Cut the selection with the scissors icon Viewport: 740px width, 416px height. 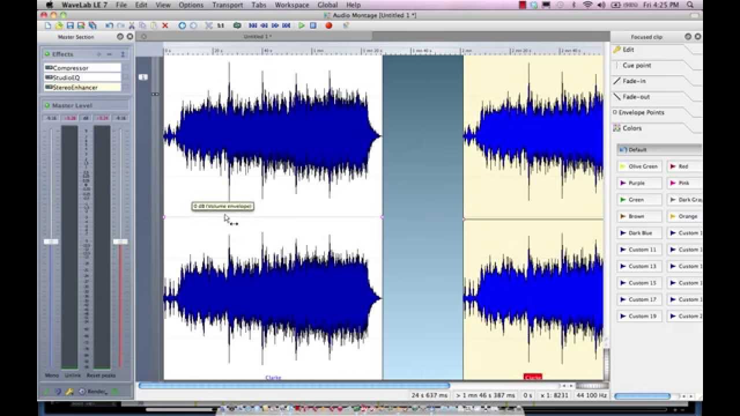click(x=132, y=25)
